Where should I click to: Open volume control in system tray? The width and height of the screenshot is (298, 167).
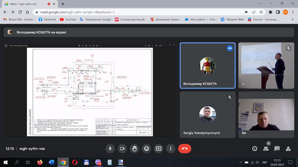(x=258, y=162)
